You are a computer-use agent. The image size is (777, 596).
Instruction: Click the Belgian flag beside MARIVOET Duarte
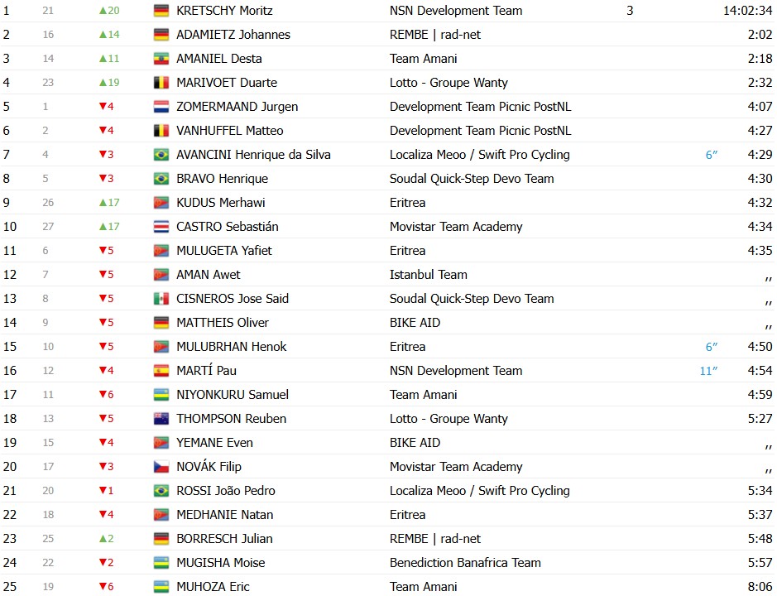[x=161, y=83]
